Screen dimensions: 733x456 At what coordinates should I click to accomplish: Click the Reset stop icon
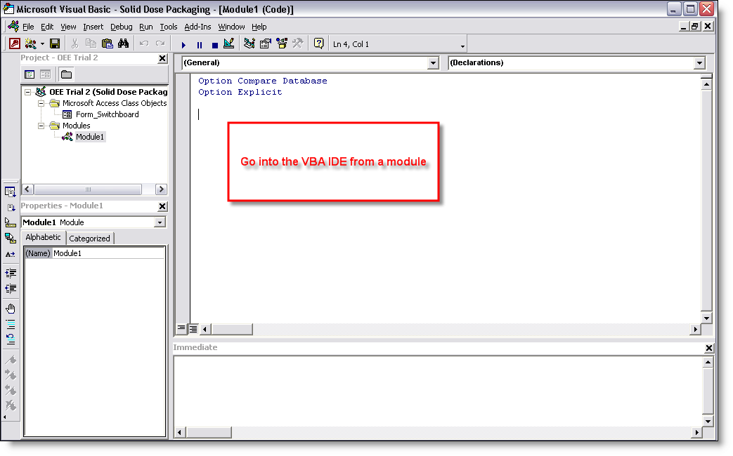pyautogui.click(x=215, y=45)
